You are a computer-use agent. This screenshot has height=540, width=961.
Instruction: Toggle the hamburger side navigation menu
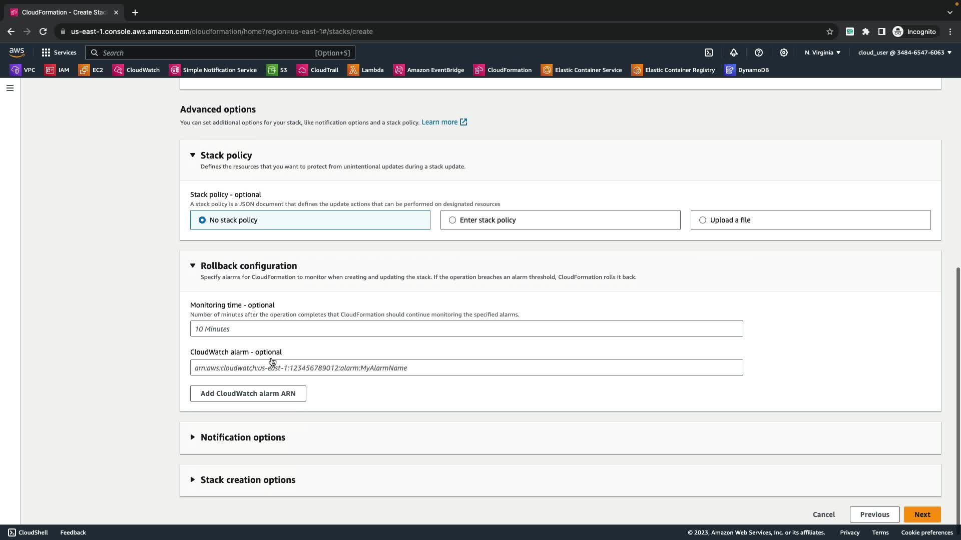point(10,88)
